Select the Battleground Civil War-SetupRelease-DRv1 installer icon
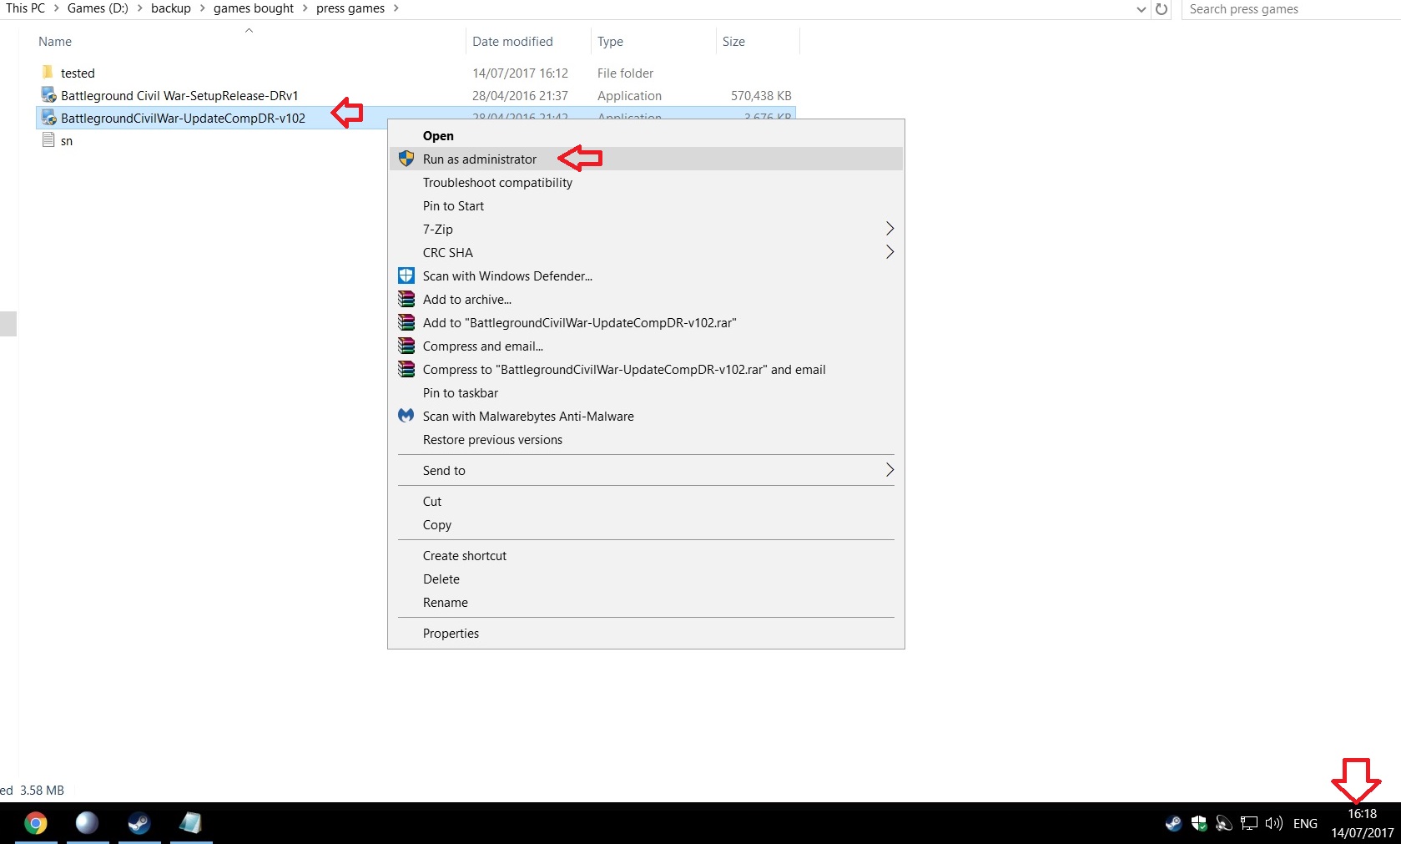 [x=49, y=94]
